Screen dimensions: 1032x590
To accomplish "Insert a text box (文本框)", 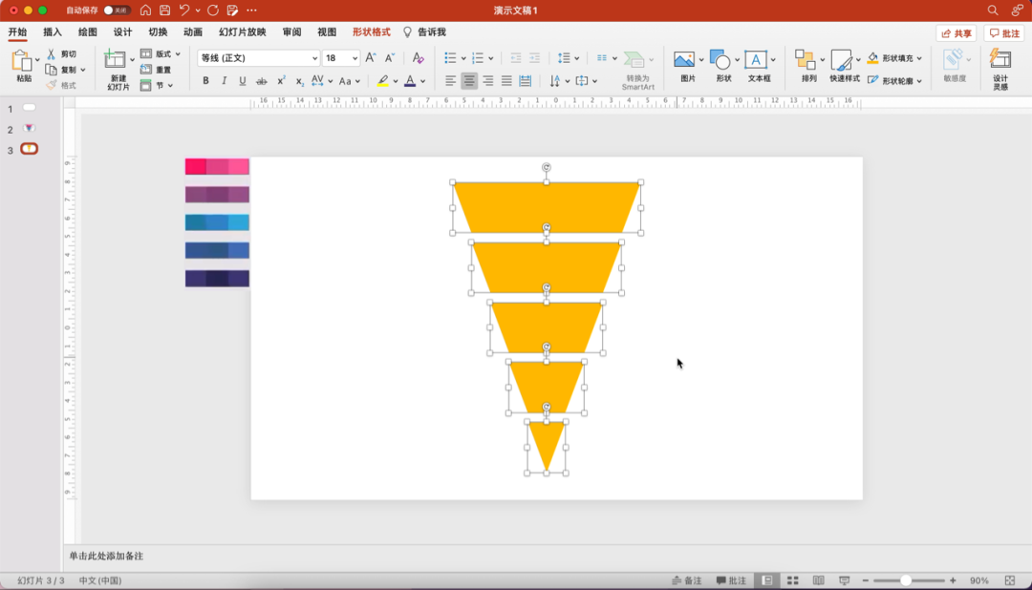I will click(x=756, y=61).
